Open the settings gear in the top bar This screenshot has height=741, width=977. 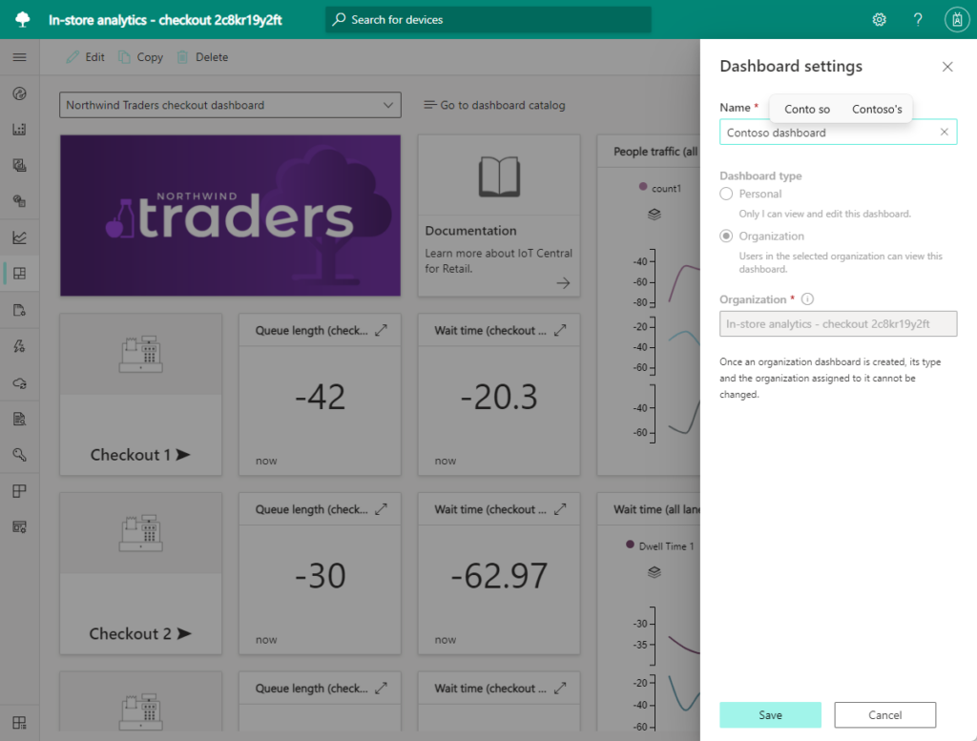879,18
